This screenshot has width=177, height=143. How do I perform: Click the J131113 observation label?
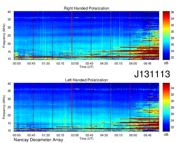[152, 74]
